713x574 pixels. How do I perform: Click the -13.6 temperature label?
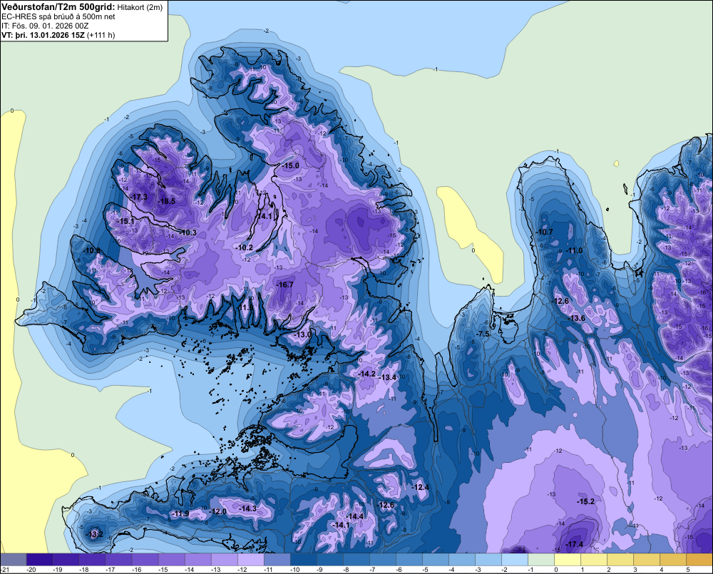coord(577,318)
